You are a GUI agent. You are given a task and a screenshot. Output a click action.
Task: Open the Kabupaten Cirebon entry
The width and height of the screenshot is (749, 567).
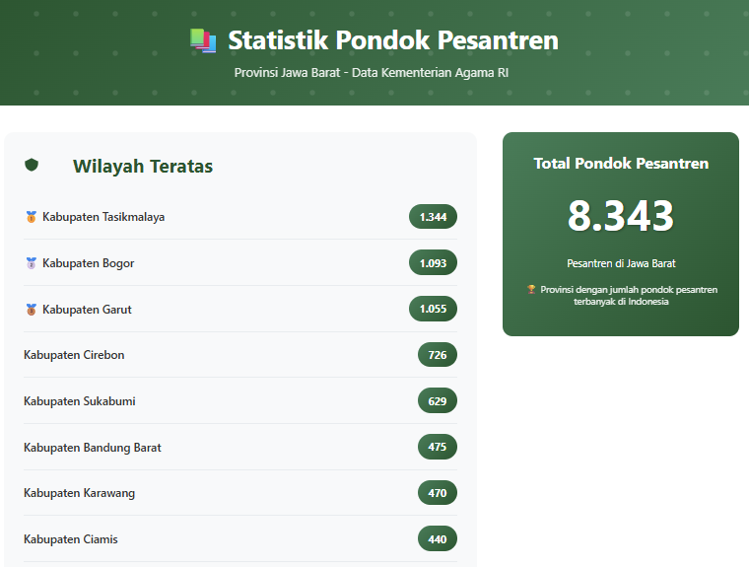coord(74,355)
